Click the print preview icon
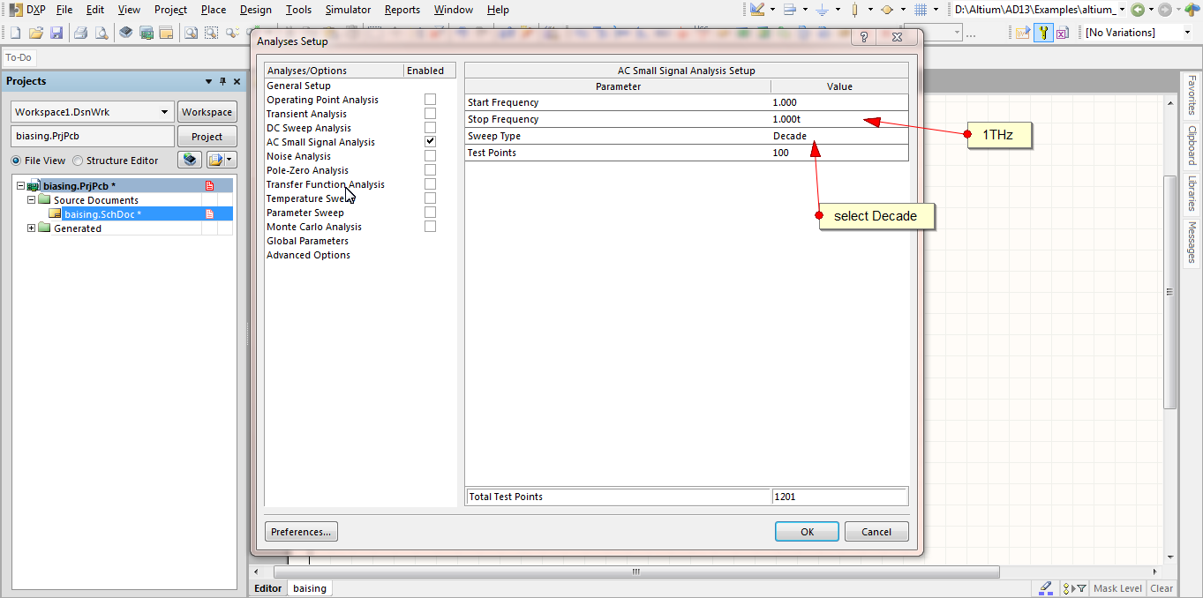The image size is (1203, 598). tap(102, 33)
